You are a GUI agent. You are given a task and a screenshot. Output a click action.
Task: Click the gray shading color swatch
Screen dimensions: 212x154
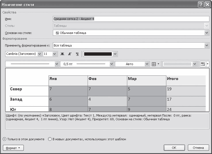[178, 64]
